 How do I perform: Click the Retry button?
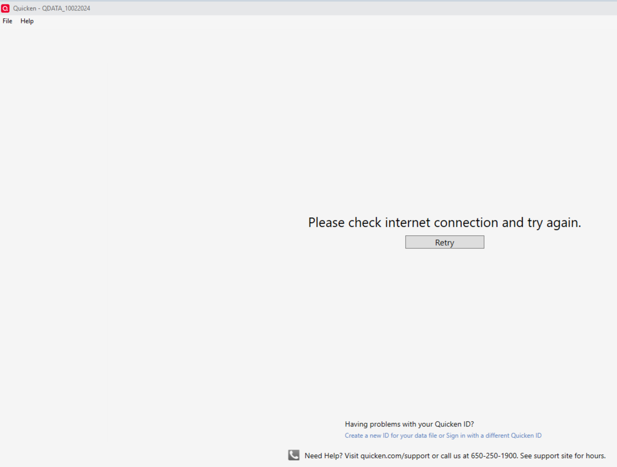[x=445, y=242]
